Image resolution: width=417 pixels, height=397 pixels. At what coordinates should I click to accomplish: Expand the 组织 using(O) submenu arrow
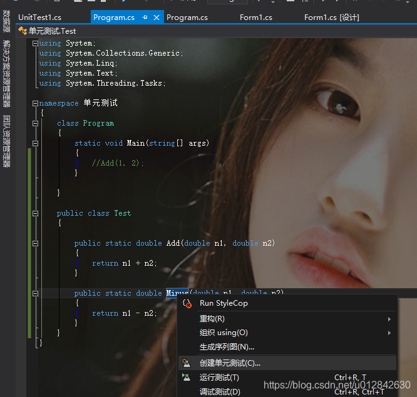click(389, 333)
